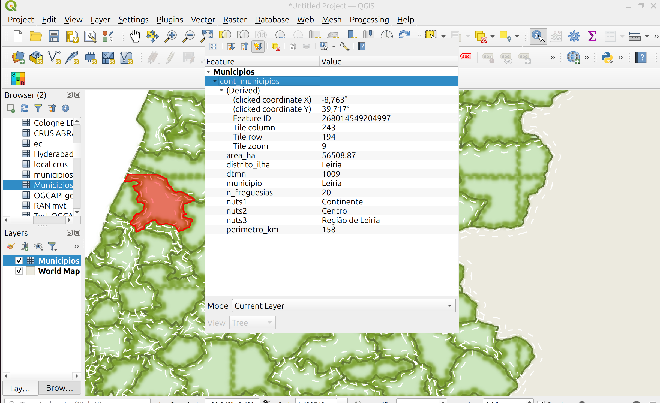Viewport: 660px width, 403px height.
Task: Open the Processing Toolbox gear icon
Action: 574,36
